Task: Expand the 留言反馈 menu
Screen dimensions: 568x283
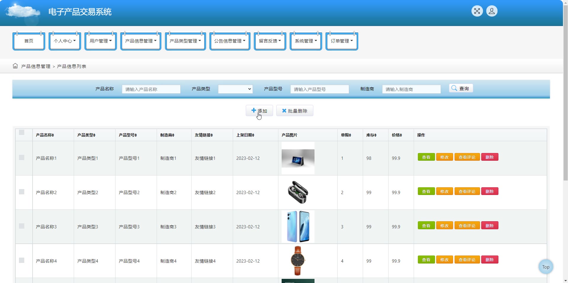Action: pos(270,41)
